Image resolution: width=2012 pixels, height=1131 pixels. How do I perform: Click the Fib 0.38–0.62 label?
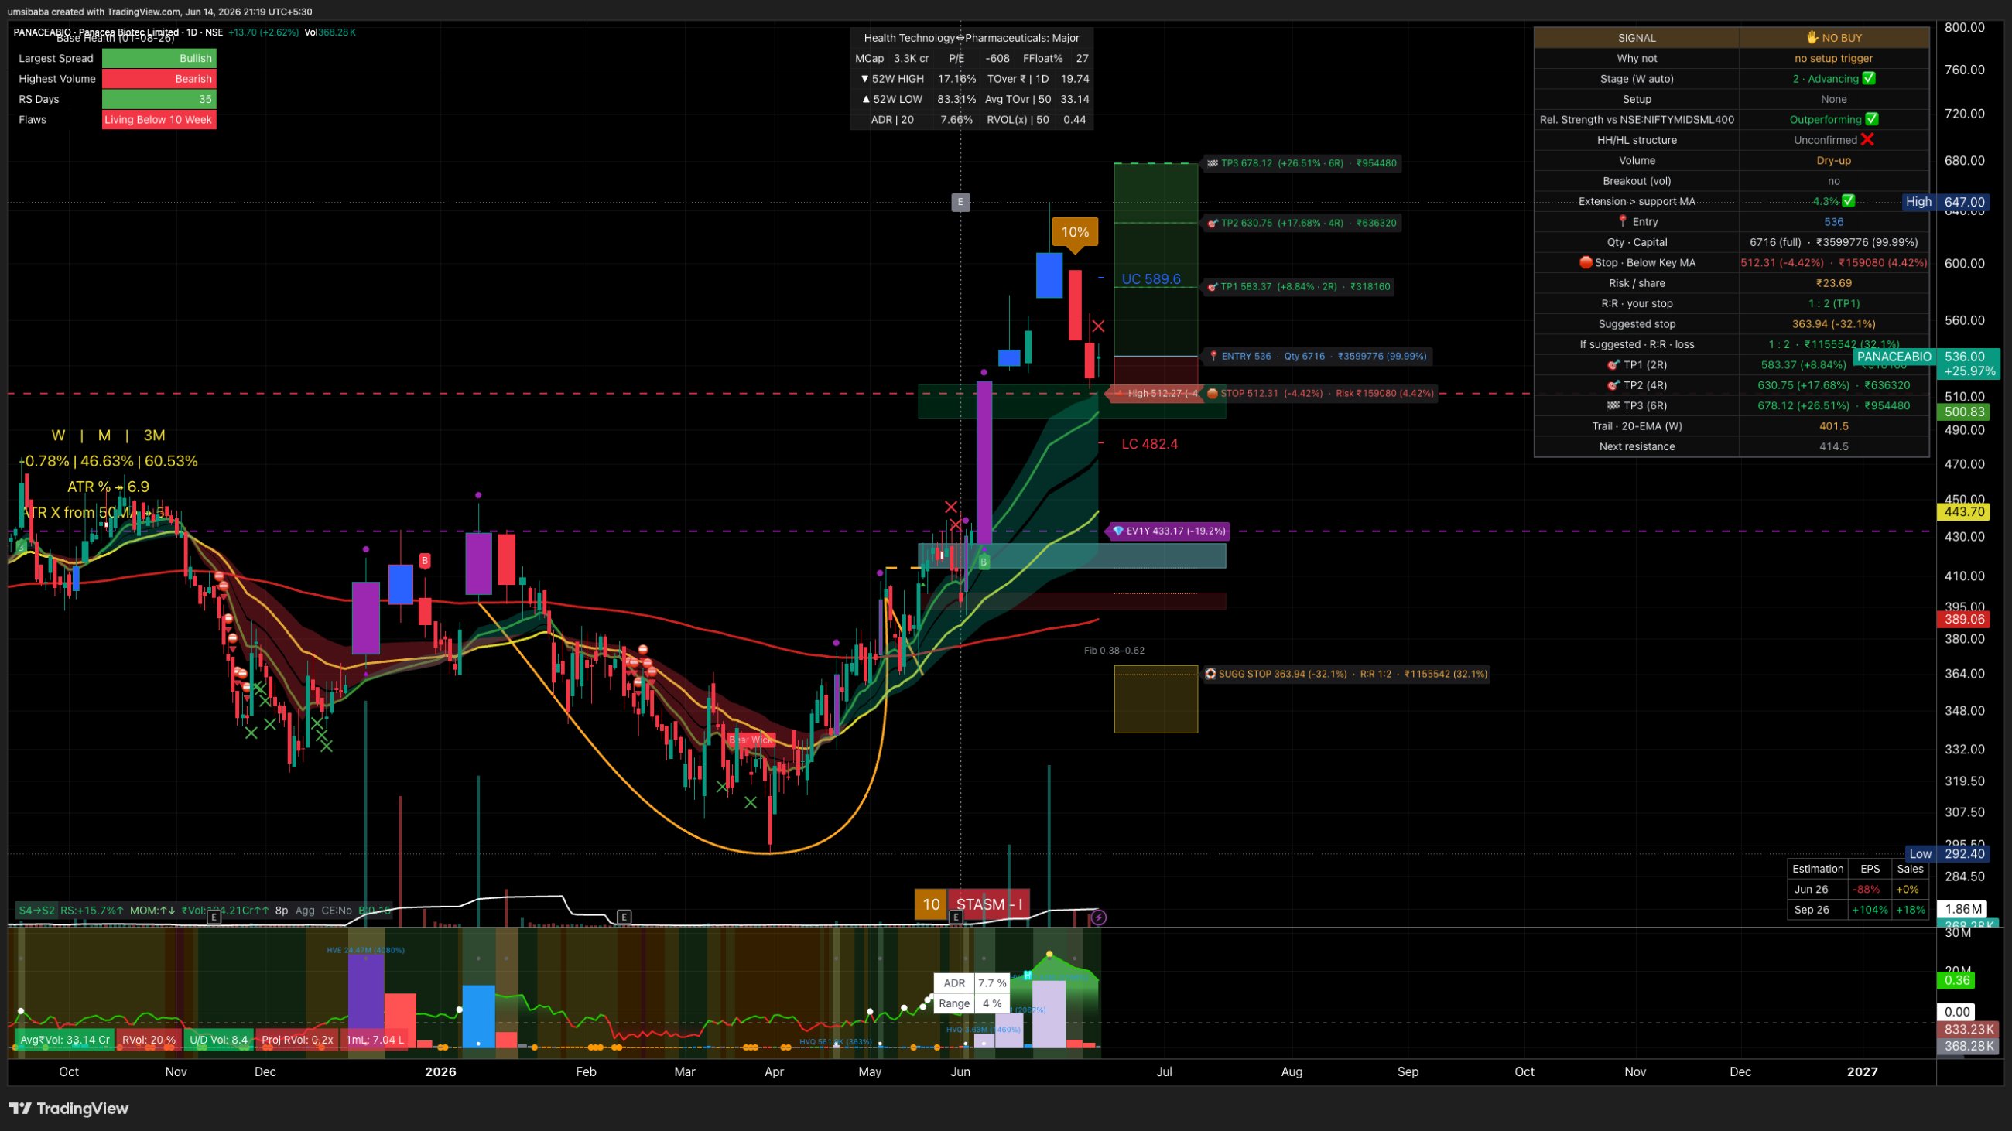1114,650
